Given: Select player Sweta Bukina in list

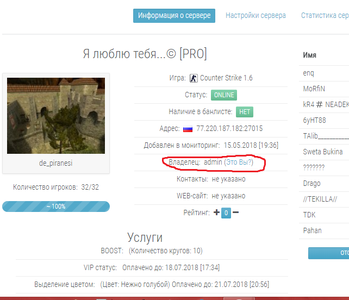Looking at the screenshot, I should pos(324,152).
